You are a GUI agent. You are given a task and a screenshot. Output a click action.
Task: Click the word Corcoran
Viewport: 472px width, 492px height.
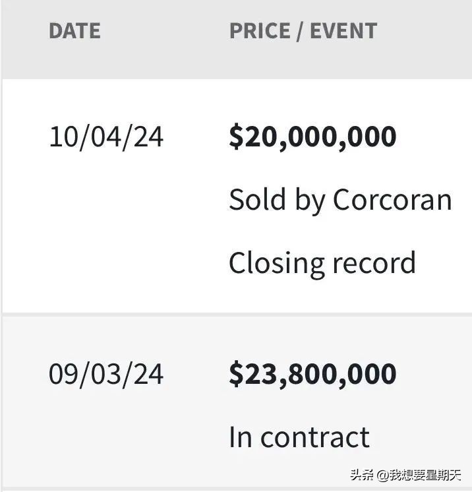(392, 200)
